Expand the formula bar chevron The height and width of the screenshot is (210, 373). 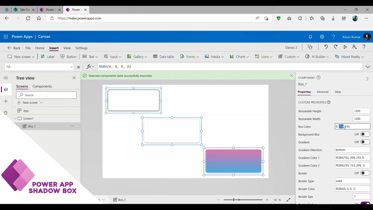pyautogui.click(x=368, y=67)
